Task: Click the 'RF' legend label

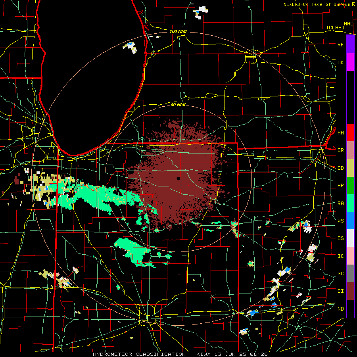Action: point(340,44)
